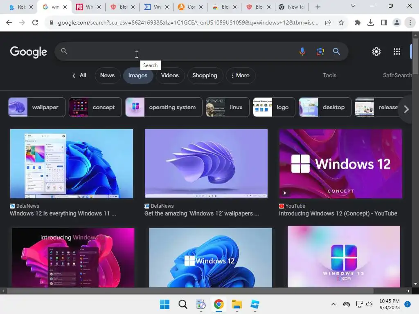
Task: Open Chrome profile avatar
Action: [x=397, y=23]
